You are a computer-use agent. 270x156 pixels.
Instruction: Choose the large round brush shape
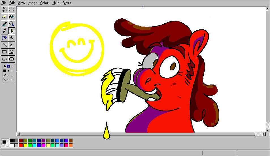pyautogui.click(x=5, y=66)
